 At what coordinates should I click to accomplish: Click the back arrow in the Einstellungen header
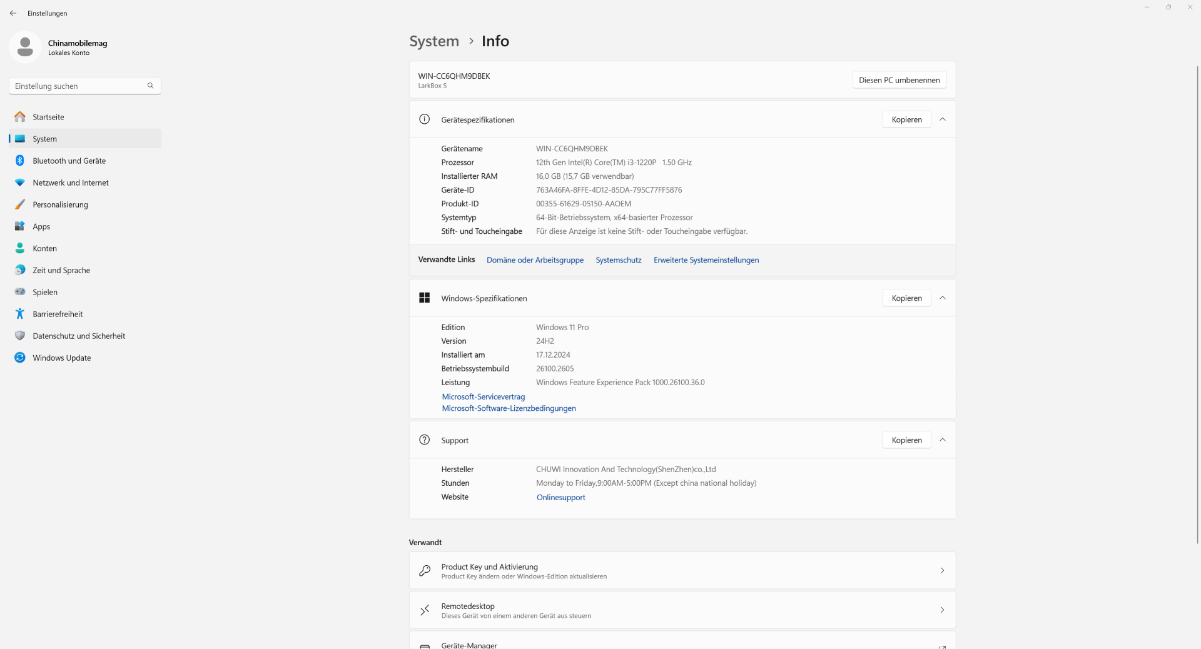(13, 13)
